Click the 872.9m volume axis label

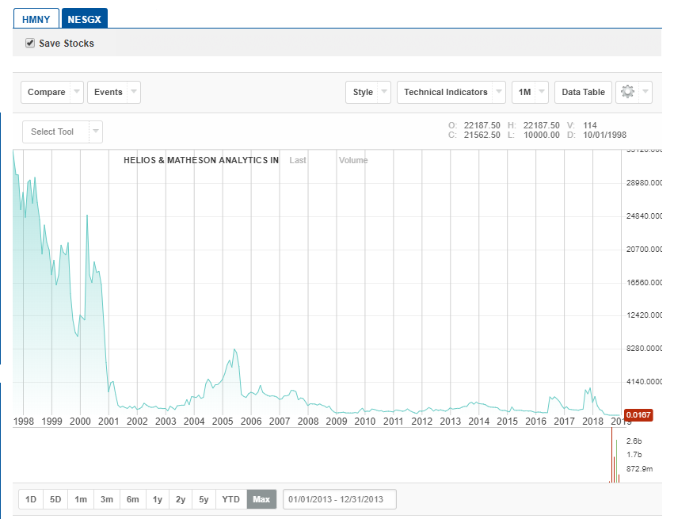[640, 469]
